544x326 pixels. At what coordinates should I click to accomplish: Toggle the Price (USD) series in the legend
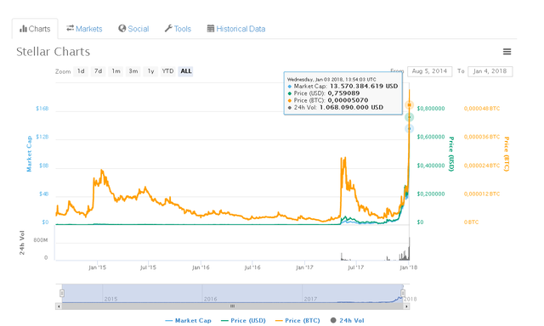[x=243, y=320]
